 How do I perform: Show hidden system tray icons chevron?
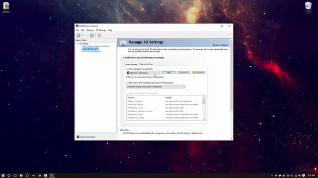tap(272, 176)
